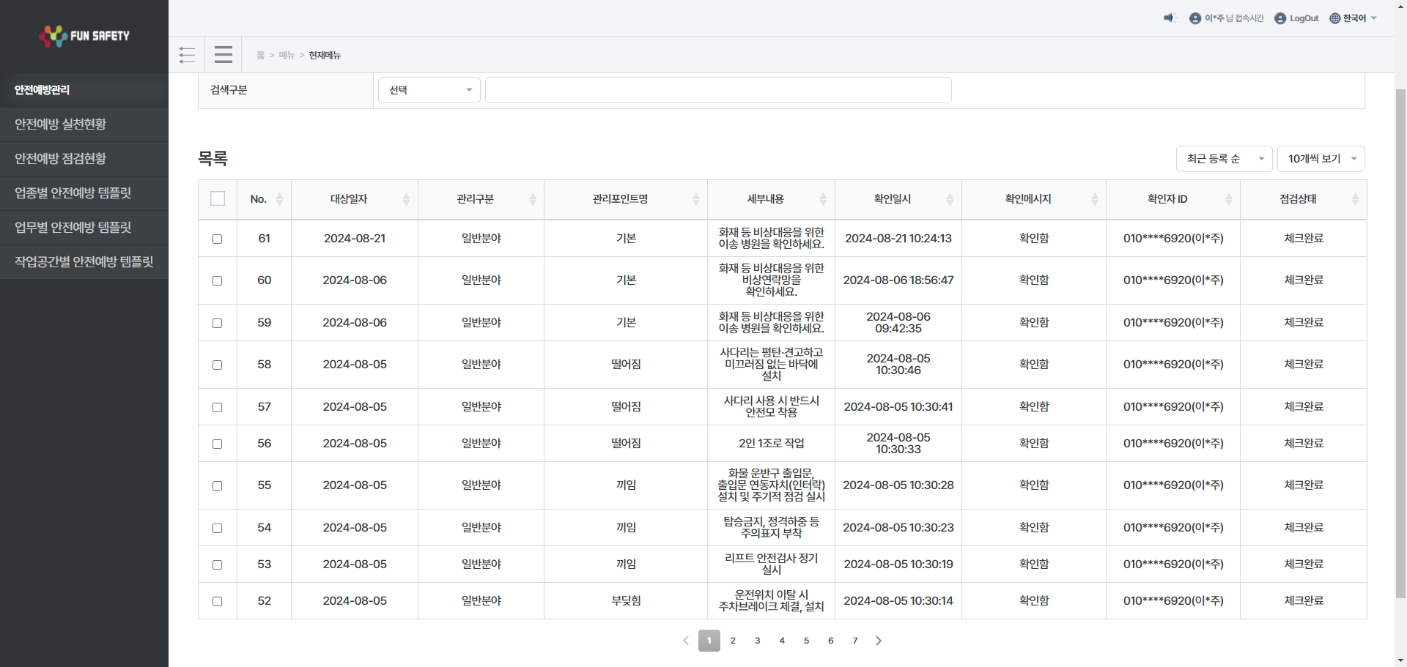Check the checkbox for row 52
The height and width of the screenshot is (667, 1407).
pyautogui.click(x=217, y=601)
